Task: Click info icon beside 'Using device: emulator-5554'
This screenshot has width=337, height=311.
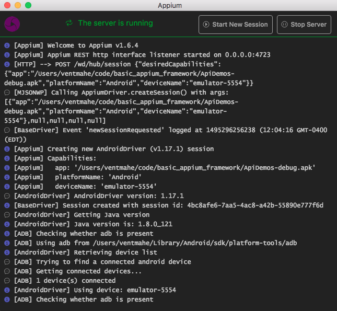Action: (7, 290)
